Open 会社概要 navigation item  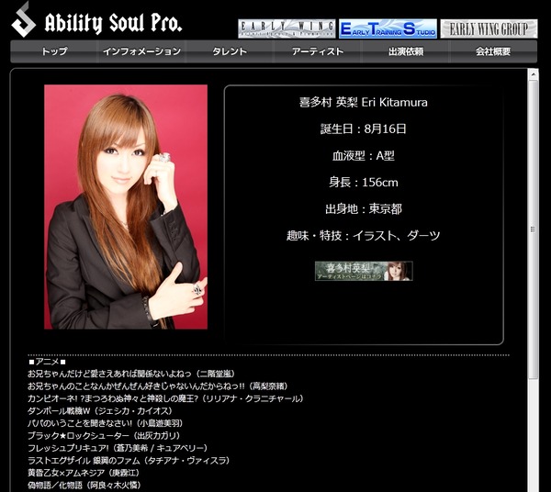coord(493,51)
